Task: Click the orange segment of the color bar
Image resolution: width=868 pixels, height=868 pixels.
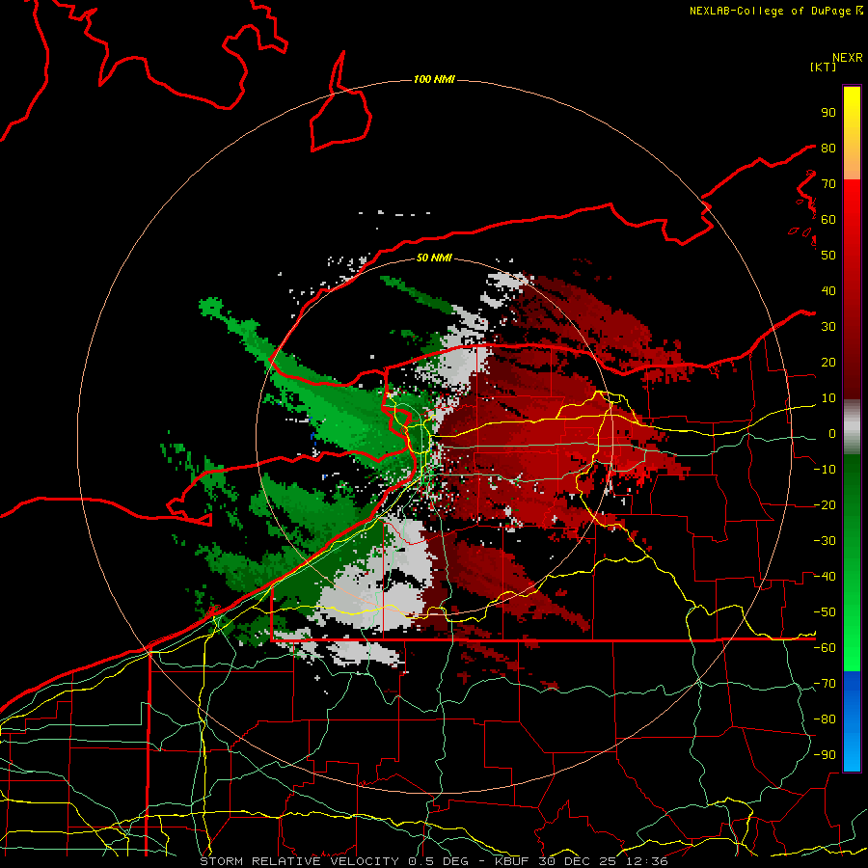Action: [852, 164]
